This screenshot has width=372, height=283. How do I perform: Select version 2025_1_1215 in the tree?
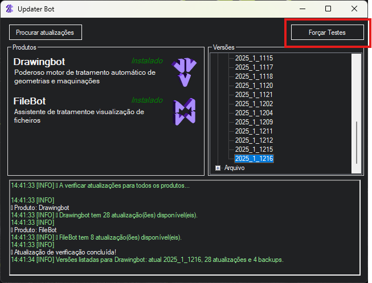pyautogui.click(x=254, y=149)
